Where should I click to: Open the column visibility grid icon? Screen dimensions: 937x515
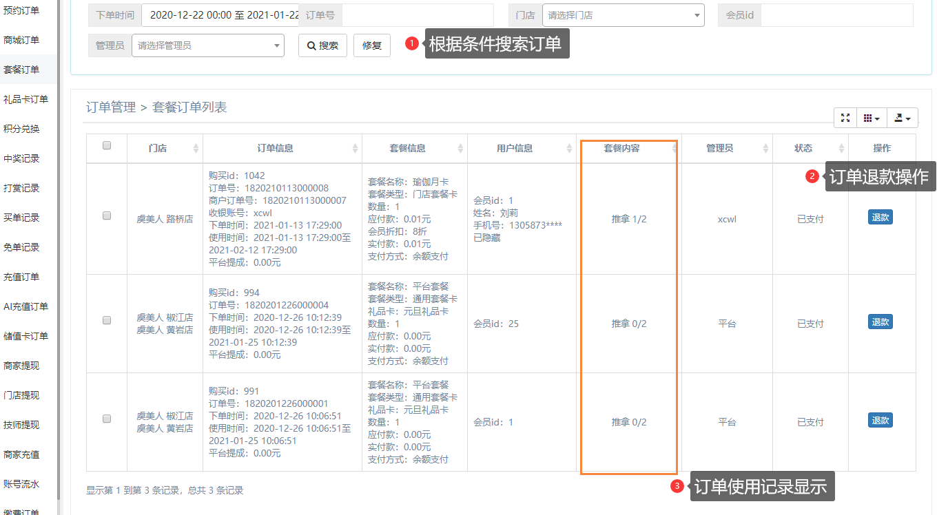pyautogui.click(x=872, y=118)
